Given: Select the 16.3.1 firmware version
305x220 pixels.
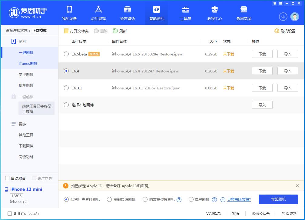Looking at the screenshot, I should (x=66, y=88).
